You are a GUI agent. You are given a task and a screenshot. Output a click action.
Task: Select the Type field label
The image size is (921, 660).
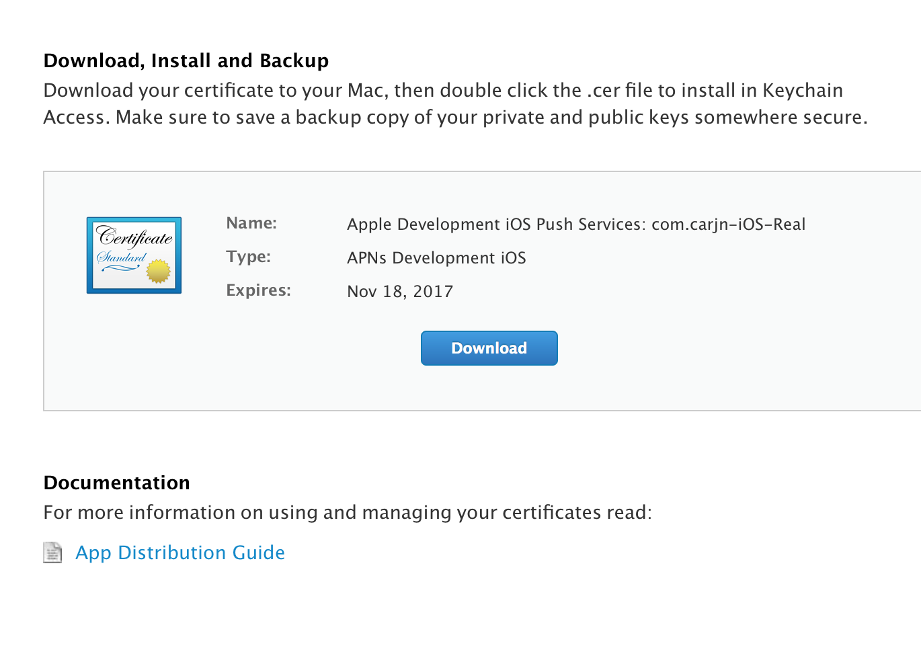click(248, 257)
